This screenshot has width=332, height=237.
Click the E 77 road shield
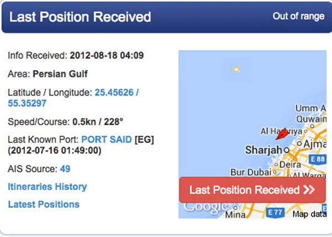tap(274, 212)
